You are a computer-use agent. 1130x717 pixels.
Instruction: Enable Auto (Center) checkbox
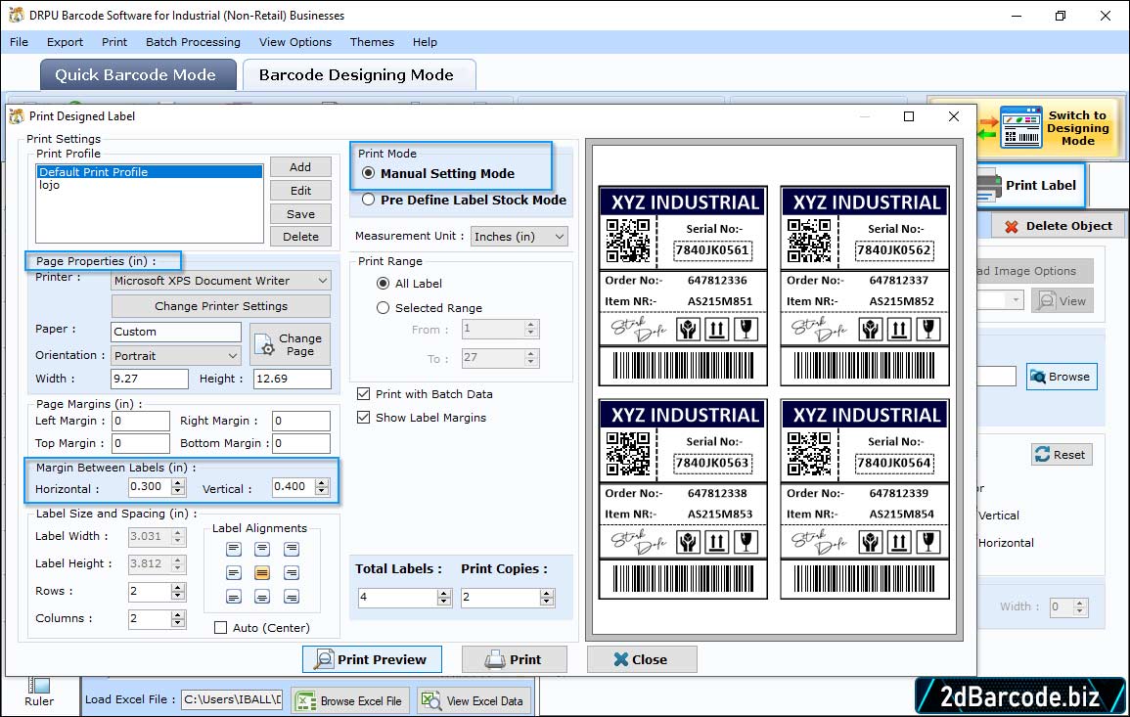coord(220,628)
